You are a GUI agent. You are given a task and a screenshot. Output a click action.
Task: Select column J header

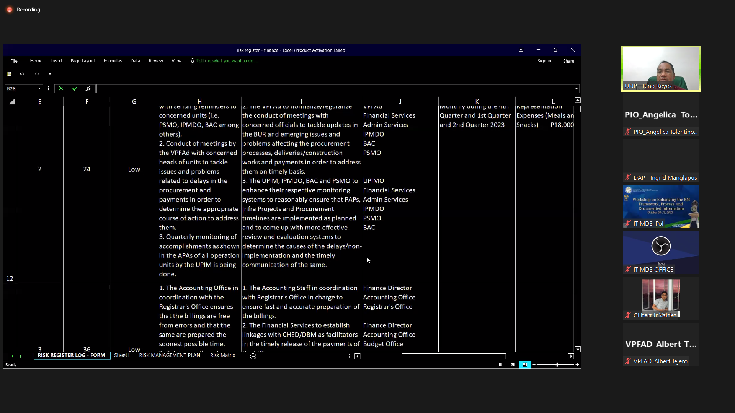400,102
